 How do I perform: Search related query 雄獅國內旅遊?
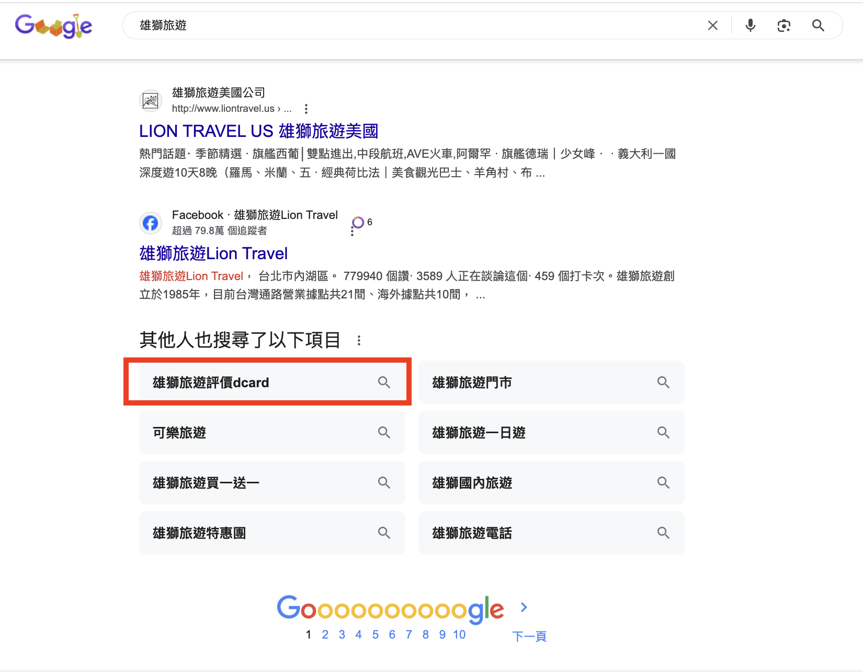[x=551, y=483]
